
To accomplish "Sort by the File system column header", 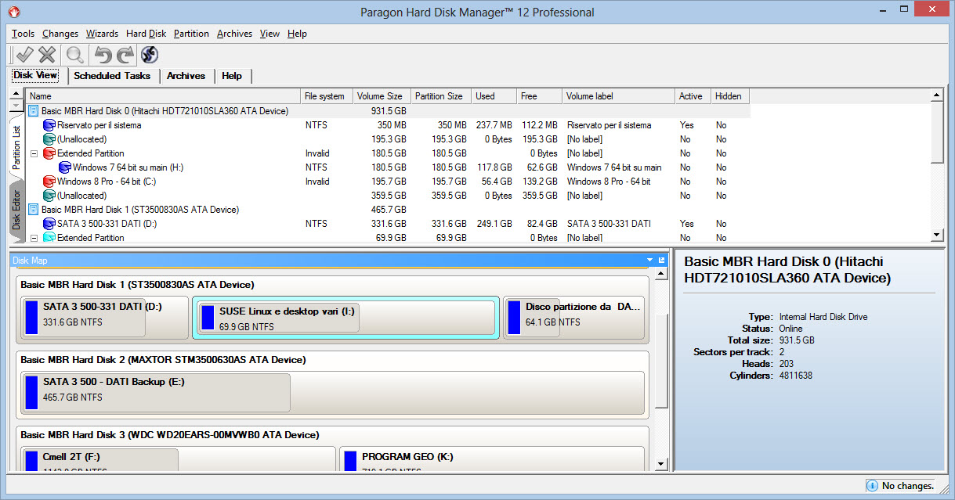I will point(327,96).
